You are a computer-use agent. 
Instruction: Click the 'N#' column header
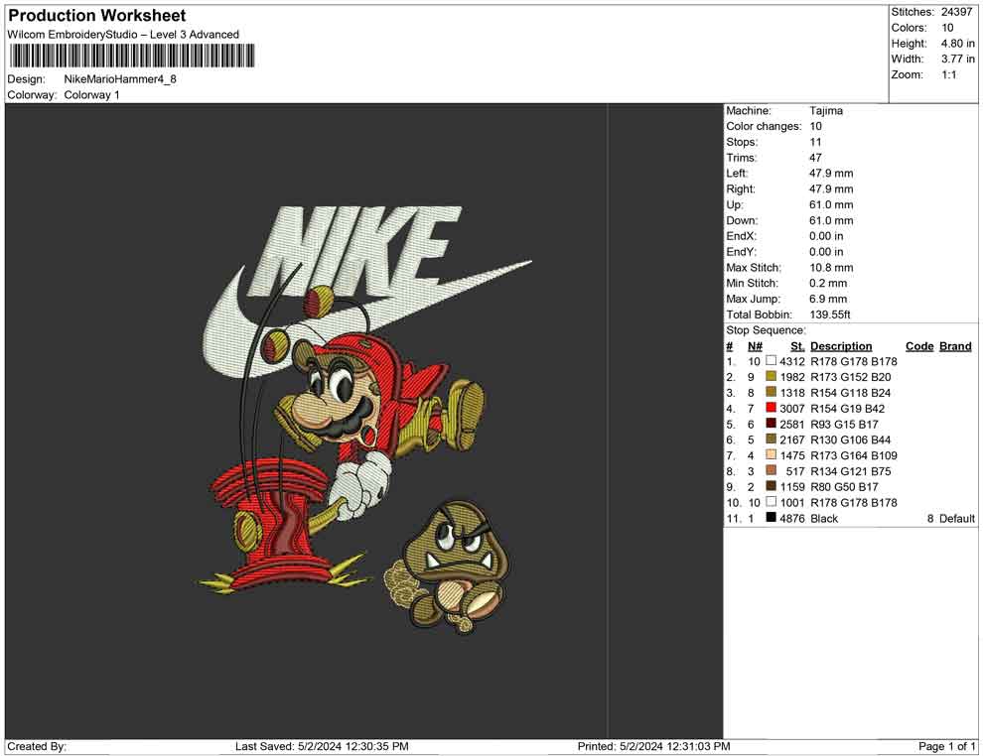pyautogui.click(x=755, y=346)
